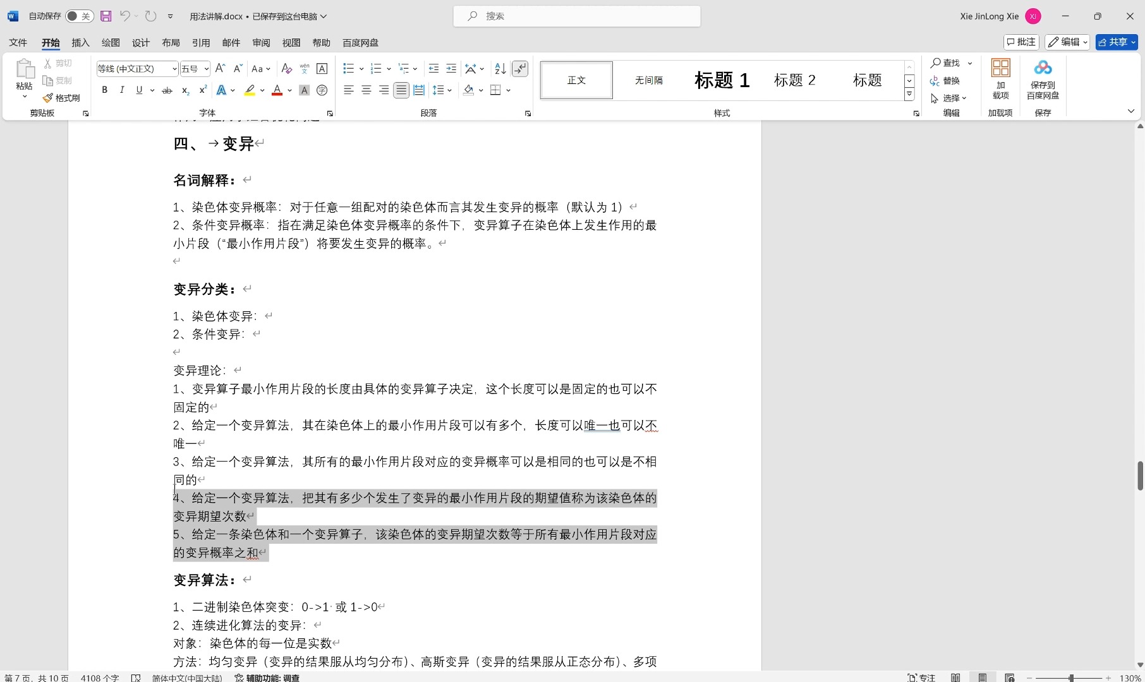Open highlight color dropdown arrow
Image resolution: width=1145 pixels, height=682 pixels.
point(262,90)
